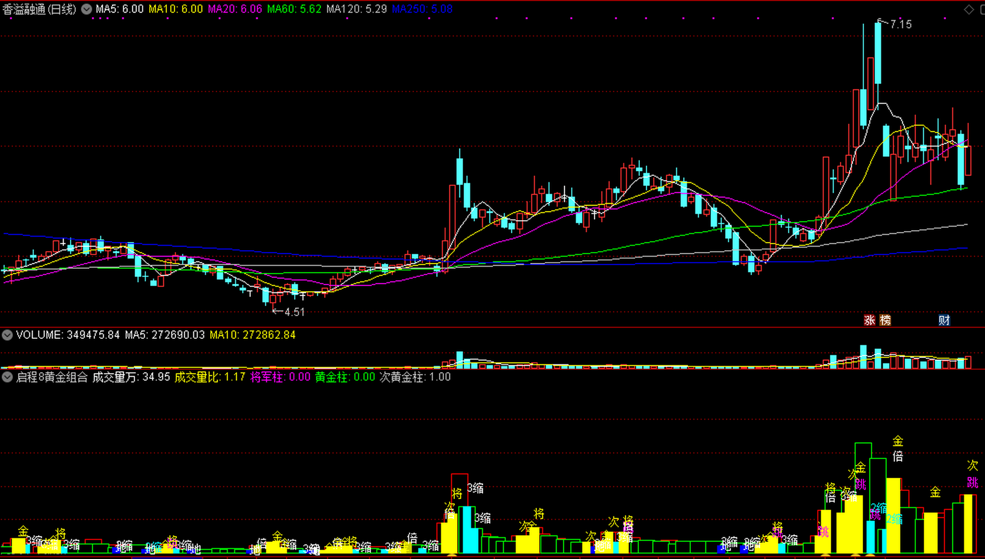Click the blue 财 marker icon

[944, 320]
